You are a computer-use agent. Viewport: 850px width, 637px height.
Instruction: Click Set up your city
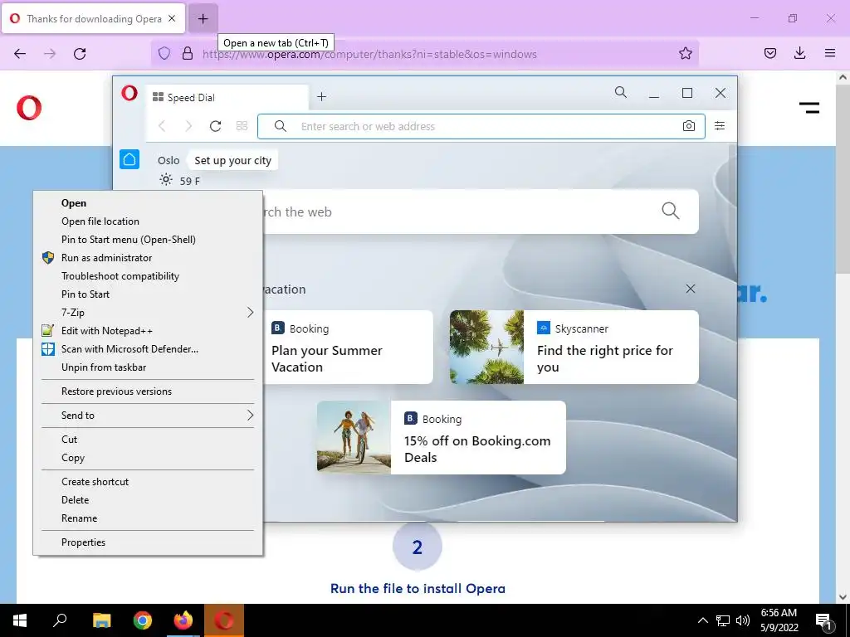click(x=232, y=160)
